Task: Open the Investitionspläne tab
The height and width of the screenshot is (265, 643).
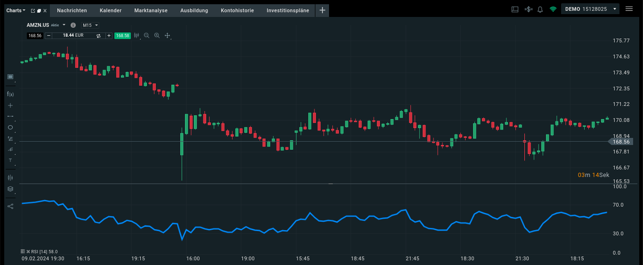Action: (x=288, y=10)
